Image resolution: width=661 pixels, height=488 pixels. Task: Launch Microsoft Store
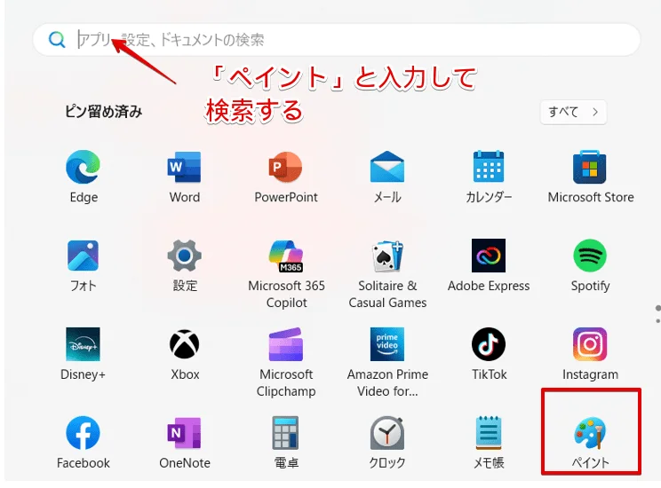pyautogui.click(x=590, y=177)
